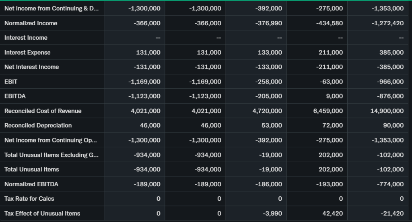The height and width of the screenshot is (222, 412).
Task: Click the Reconciled Depreciation row label
Action: coord(38,125)
